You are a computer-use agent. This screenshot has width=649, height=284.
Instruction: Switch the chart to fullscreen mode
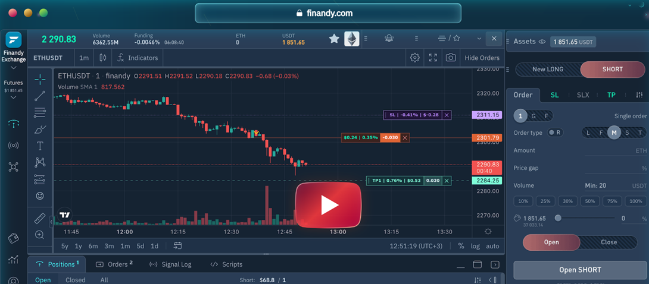pyautogui.click(x=433, y=58)
